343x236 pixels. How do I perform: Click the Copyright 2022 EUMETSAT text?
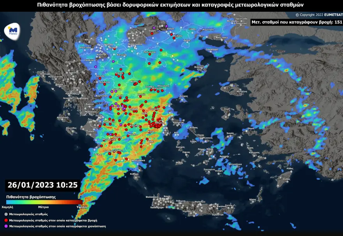pos(318,15)
